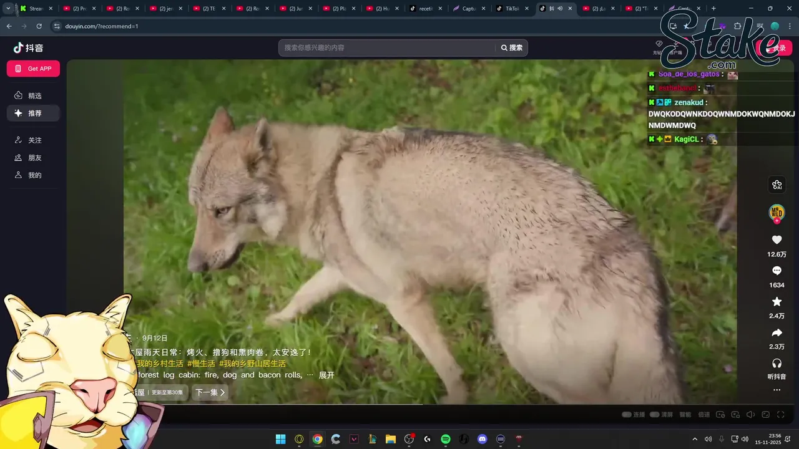Select 推荐 in the sidebar
The width and height of the screenshot is (799, 449).
(x=33, y=113)
